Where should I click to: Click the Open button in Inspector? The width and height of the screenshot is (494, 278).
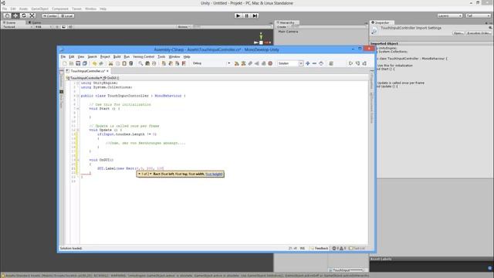pyautogui.click(x=458, y=33)
